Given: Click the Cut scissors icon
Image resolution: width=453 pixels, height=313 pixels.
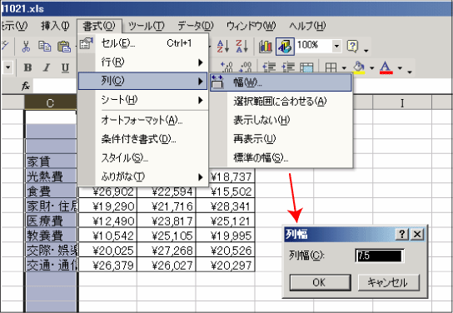Looking at the screenshot, I should click(26, 46).
